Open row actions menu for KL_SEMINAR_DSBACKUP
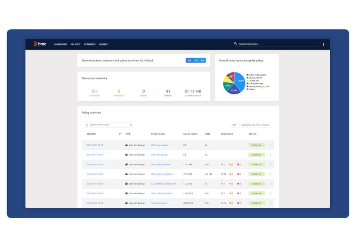356x248 pixels. [x=270, y=184]
